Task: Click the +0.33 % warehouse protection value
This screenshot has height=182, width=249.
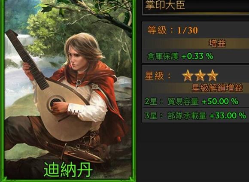Action: [x=197, y=56]
